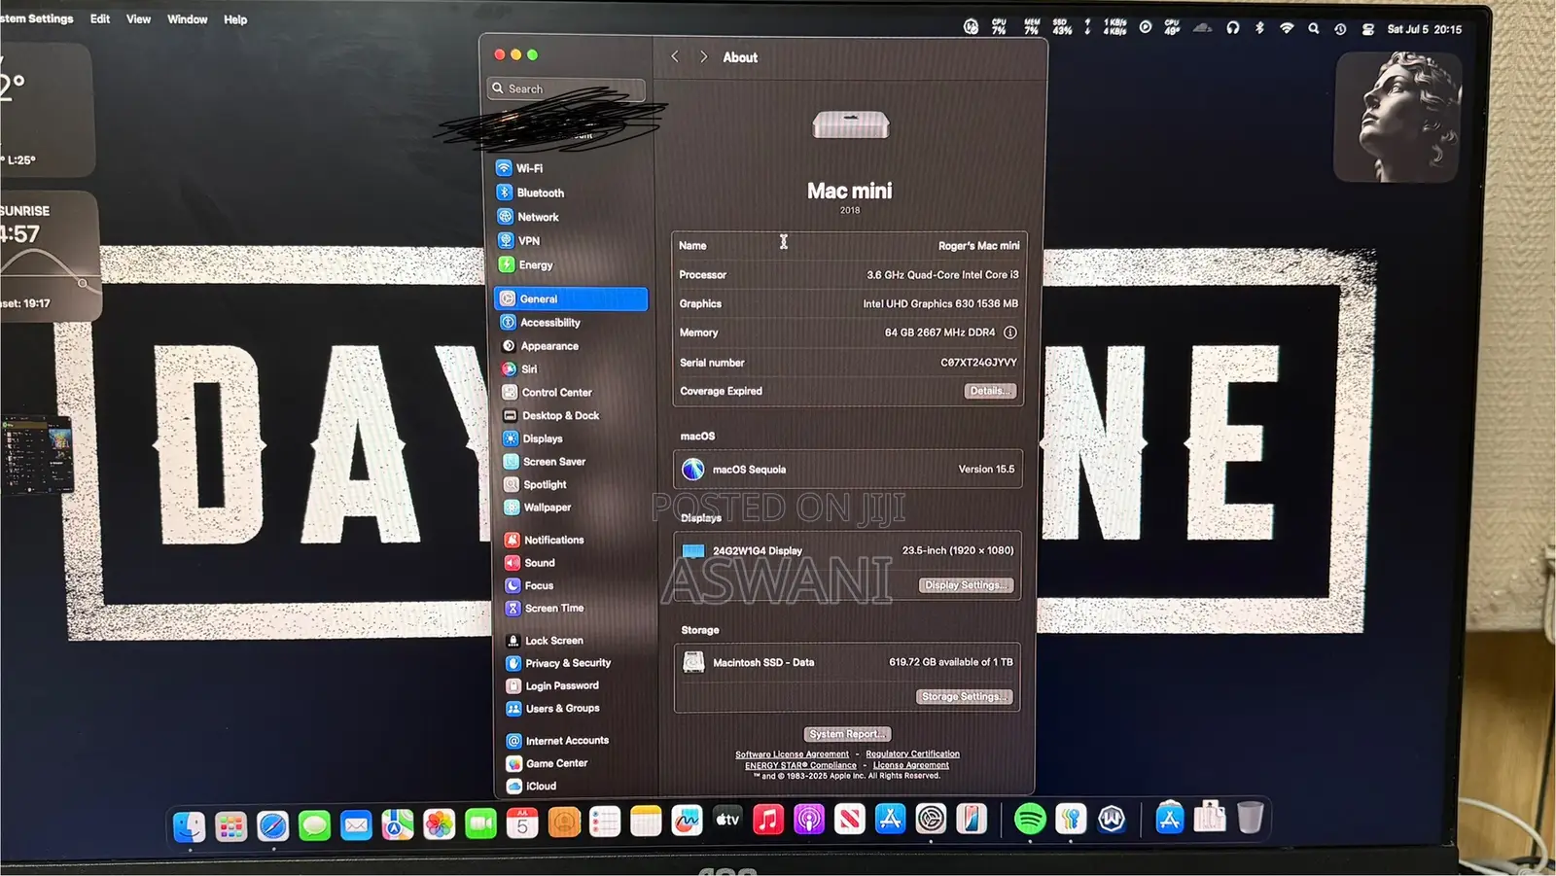The image size is (1556, 876).
Task: Open the View menu
Action: (138, 18)
